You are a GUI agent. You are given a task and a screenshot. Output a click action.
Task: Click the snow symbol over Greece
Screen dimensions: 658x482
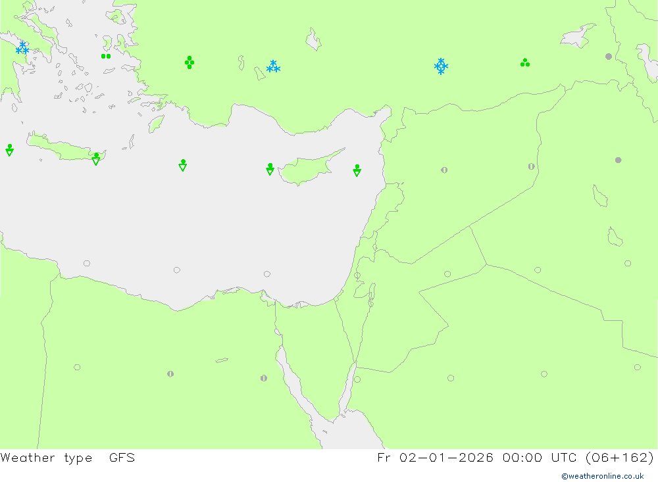[22, 48]
